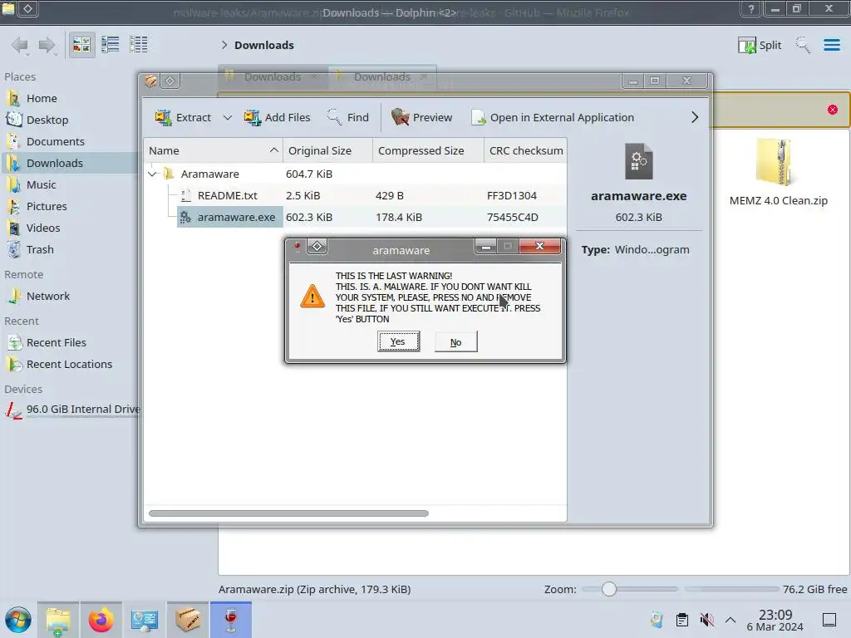The width and height of the screenshot is (851, 638).
Task: Switch Dolphin to Compact view mode
Action: (111, 45)
